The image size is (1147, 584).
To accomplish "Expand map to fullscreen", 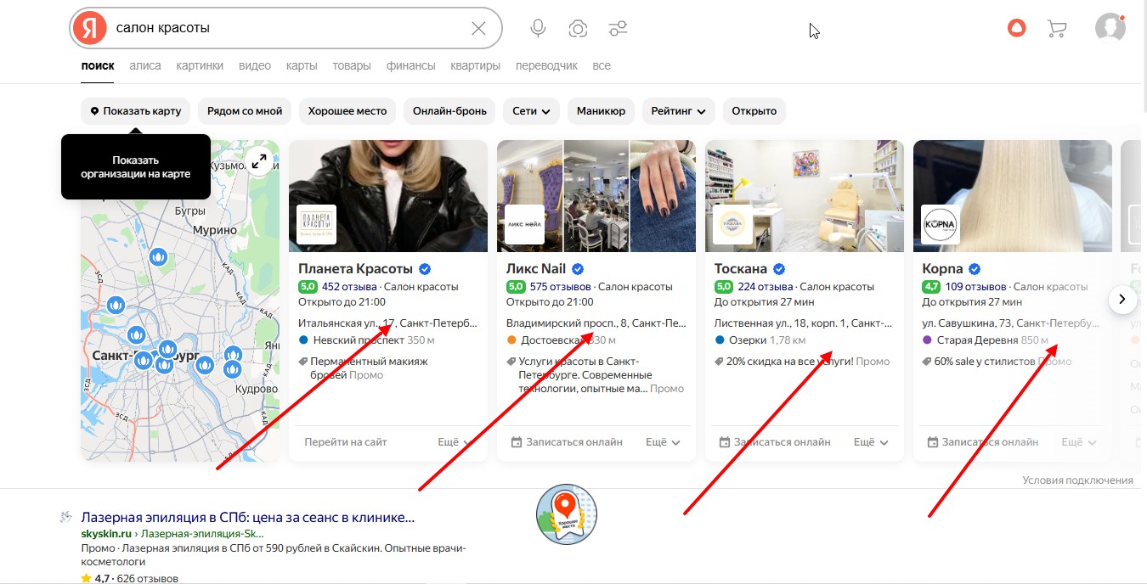I will coord(259,160).
